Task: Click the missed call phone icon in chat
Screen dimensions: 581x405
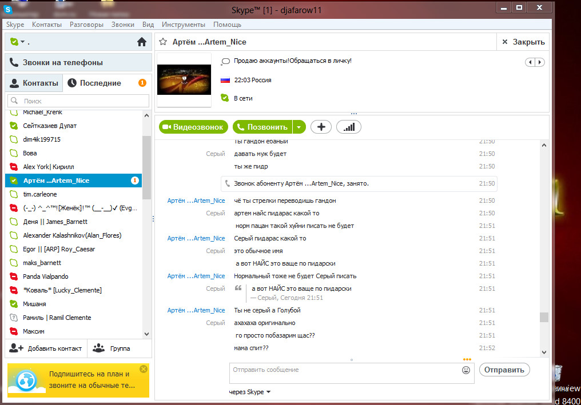Action: pos(228,183)
